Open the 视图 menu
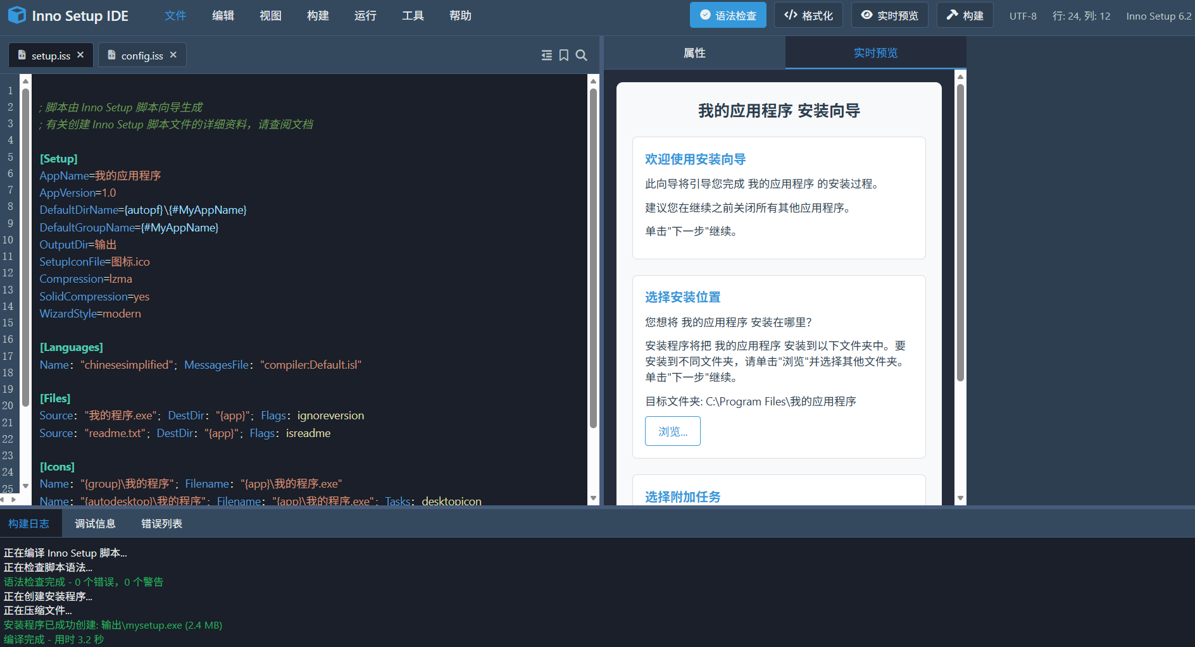The width and height of the screenshot is (1195, 647). coord(270,16)
